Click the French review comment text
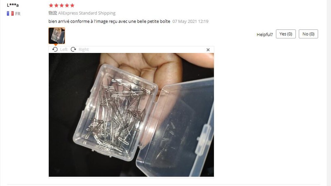Viewport: 331px width, 186px height. [109, 21]
